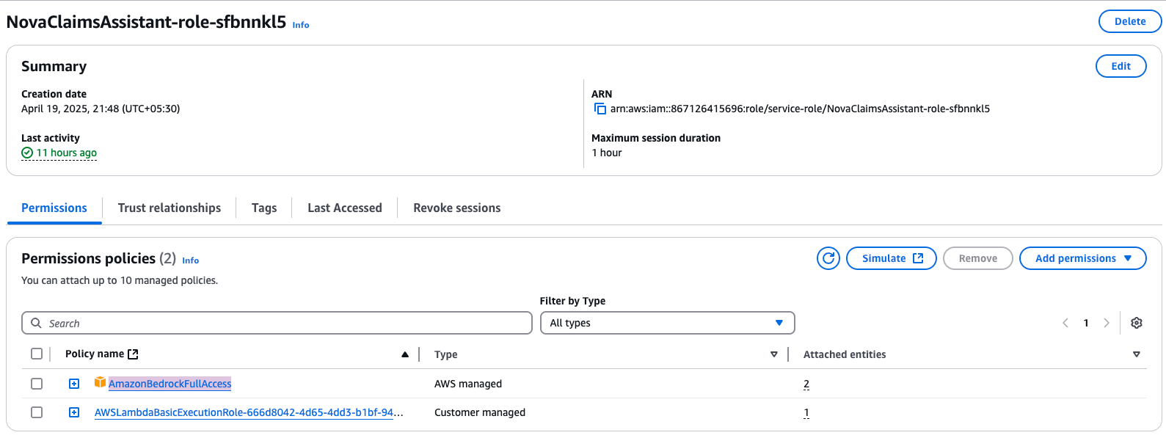1166x438 pixels.
Task: Click the creation date 'April 19, 2025' value
Action: pyautogui.click(x=101, y=109)
